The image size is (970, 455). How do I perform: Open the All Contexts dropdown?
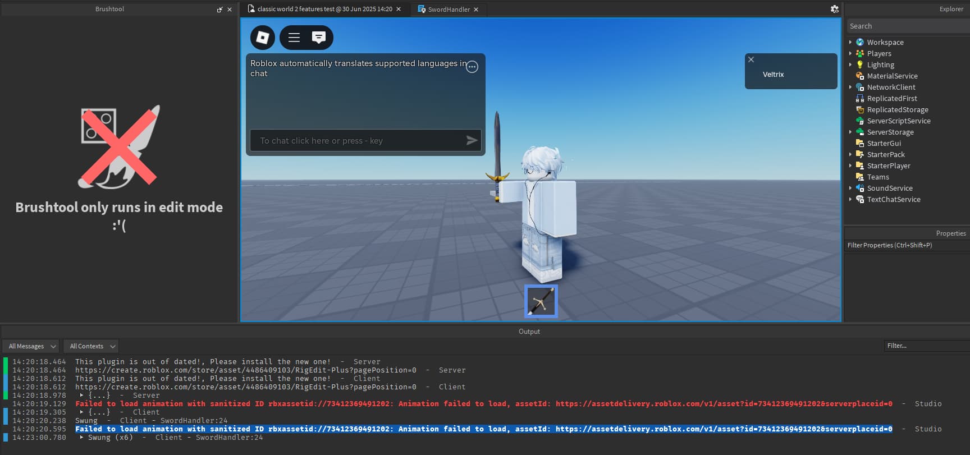tap(91, 346)
